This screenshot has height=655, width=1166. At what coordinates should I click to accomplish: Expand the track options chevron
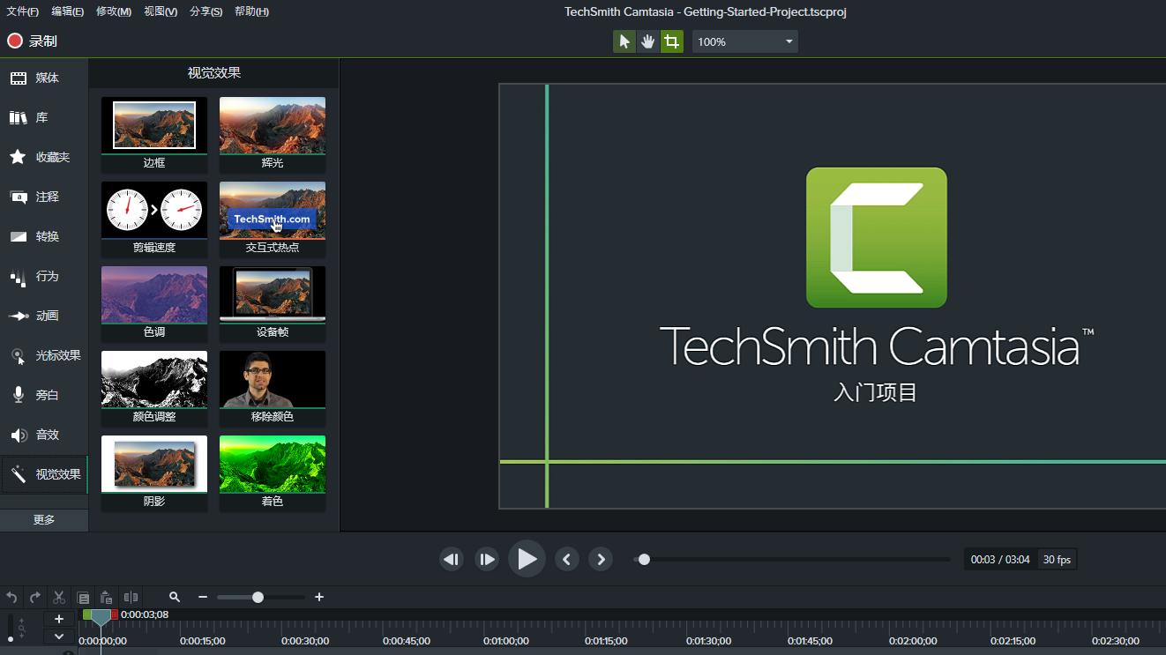(59, 636)
